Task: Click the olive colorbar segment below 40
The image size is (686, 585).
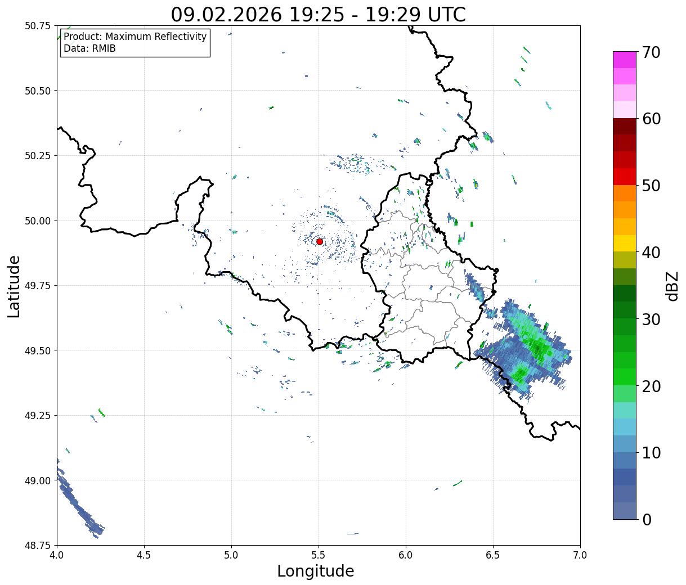Action: point(625,260)
